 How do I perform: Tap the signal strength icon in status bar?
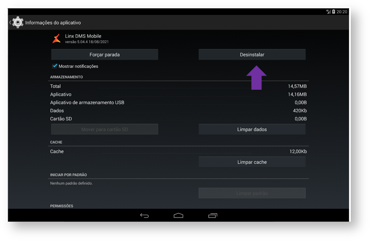(x=329, y=12)
